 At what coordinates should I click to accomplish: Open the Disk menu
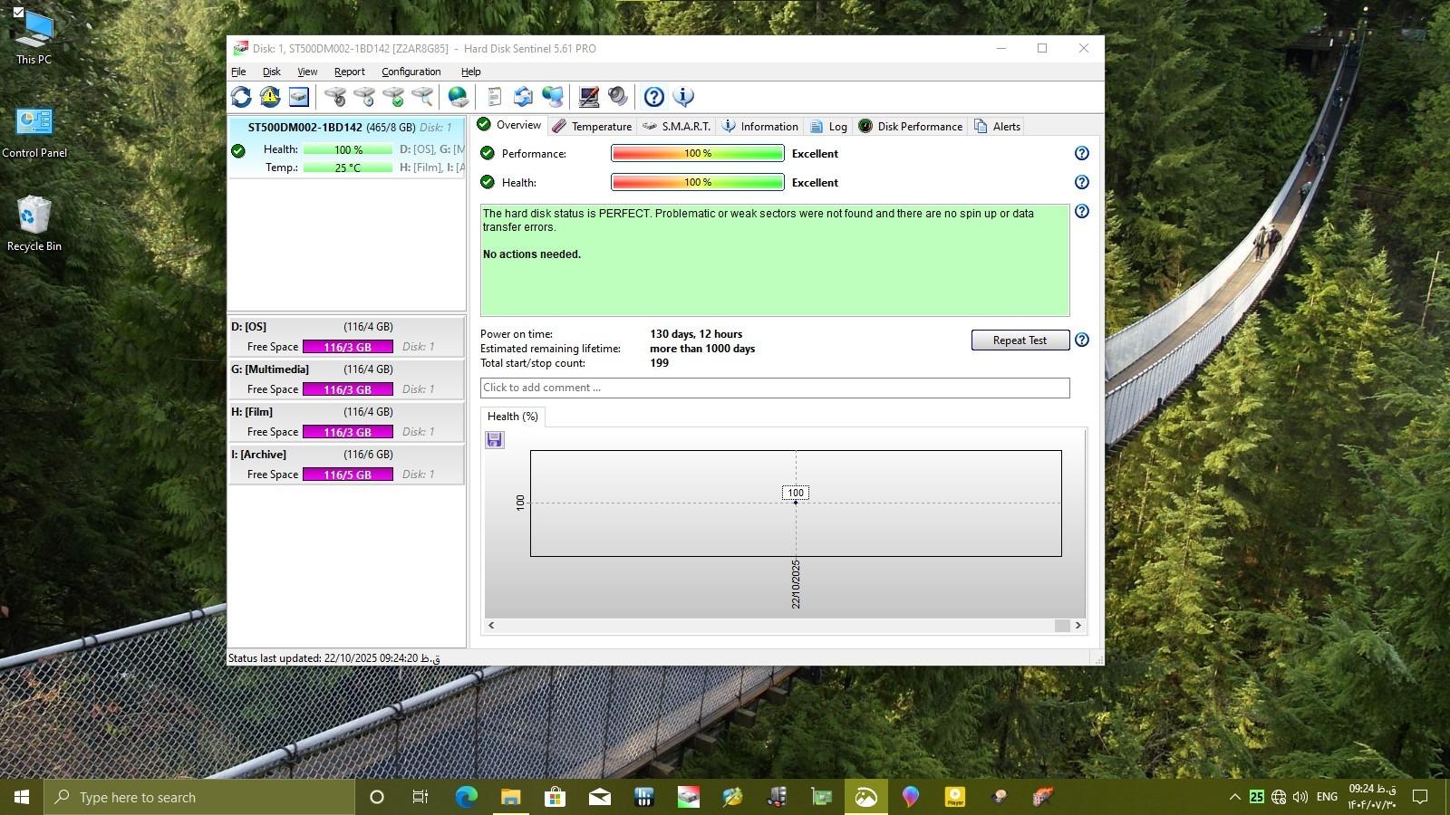(x=271, y=72)
